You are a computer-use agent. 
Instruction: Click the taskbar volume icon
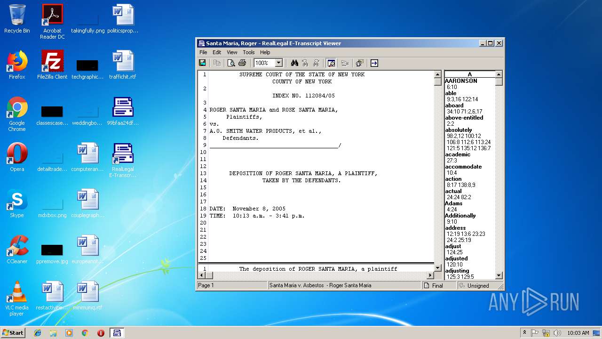point(557,333)
